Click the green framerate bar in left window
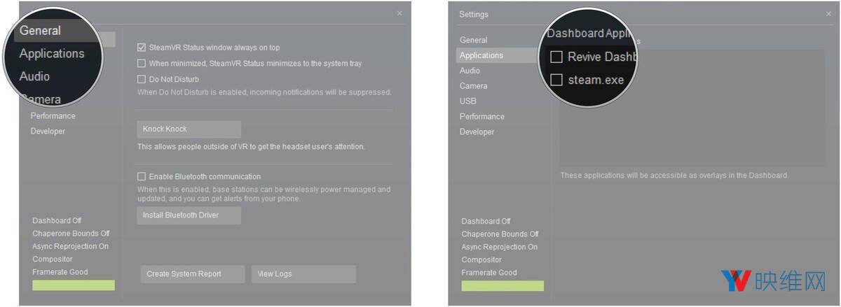The image size is (841, 307). point(74,285)
